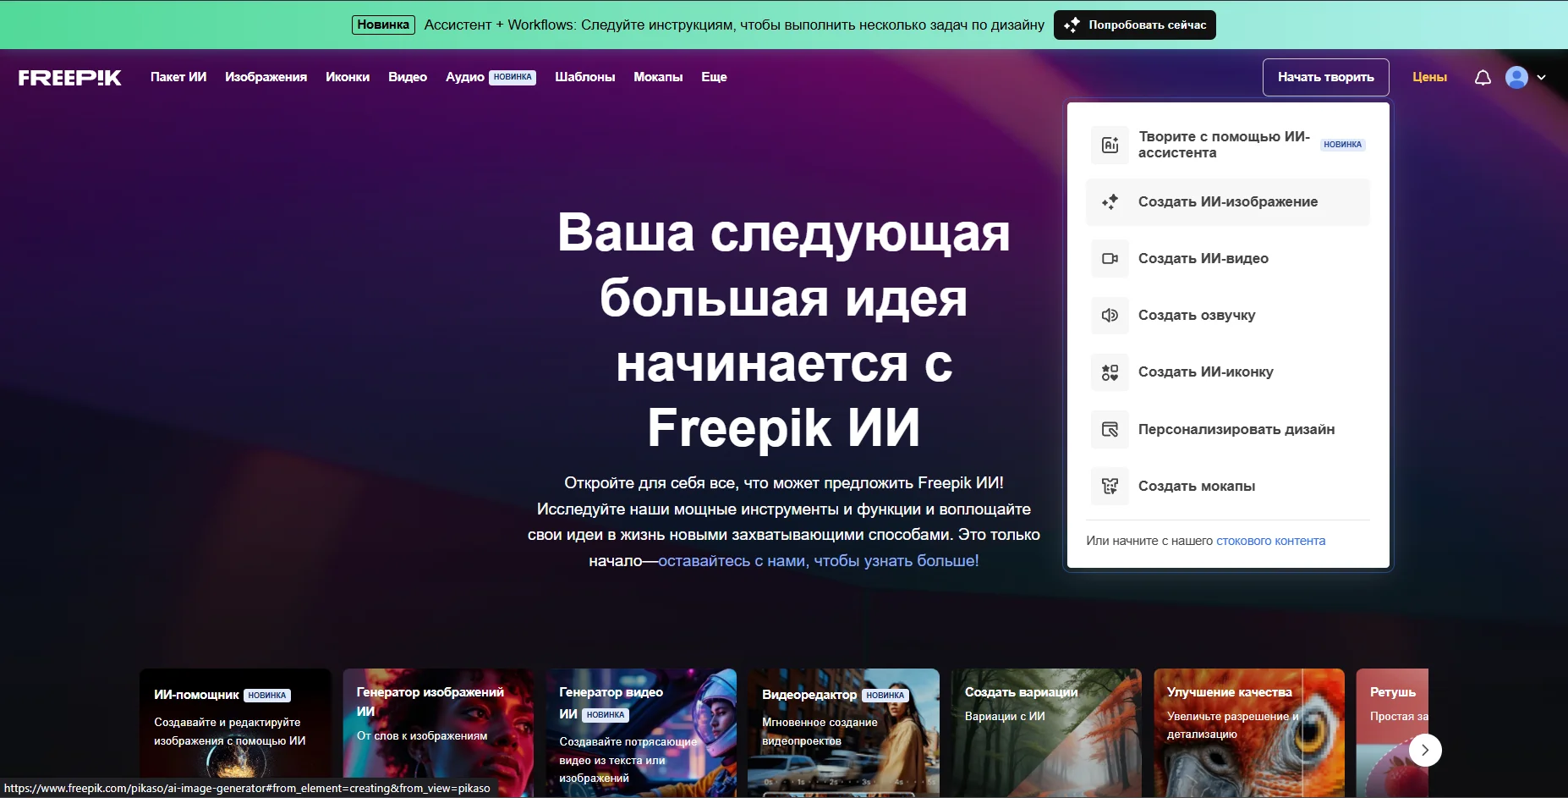The image size is (1568, 798).
Task: Select Создать озвучку
Action: pos(1228,315)
